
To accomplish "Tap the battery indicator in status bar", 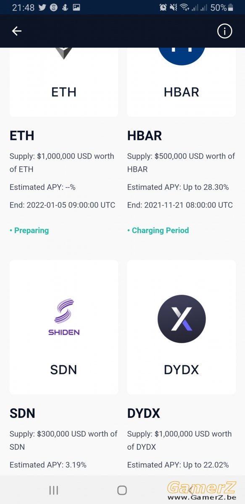I will coord(236,7).
